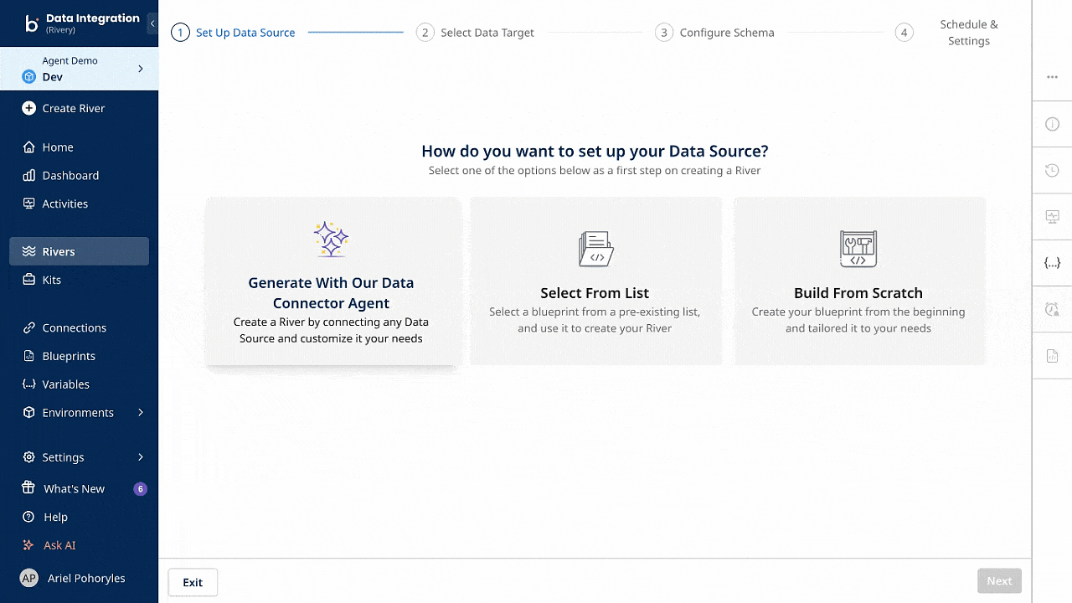Image resolution: width=1072 pixels, height=603 pixels.
Task: Click the alarm clock notifications icon
Action: point(1052,309)
